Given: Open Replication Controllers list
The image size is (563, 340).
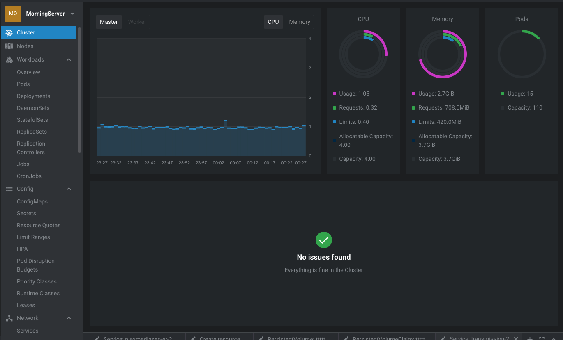Looking at the screenshot, I should coord(31,148).
